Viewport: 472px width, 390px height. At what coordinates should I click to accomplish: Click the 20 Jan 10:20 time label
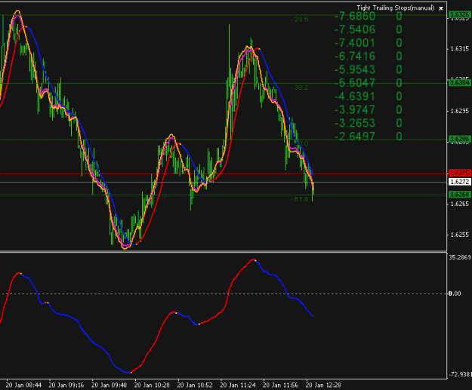(152, 385)
